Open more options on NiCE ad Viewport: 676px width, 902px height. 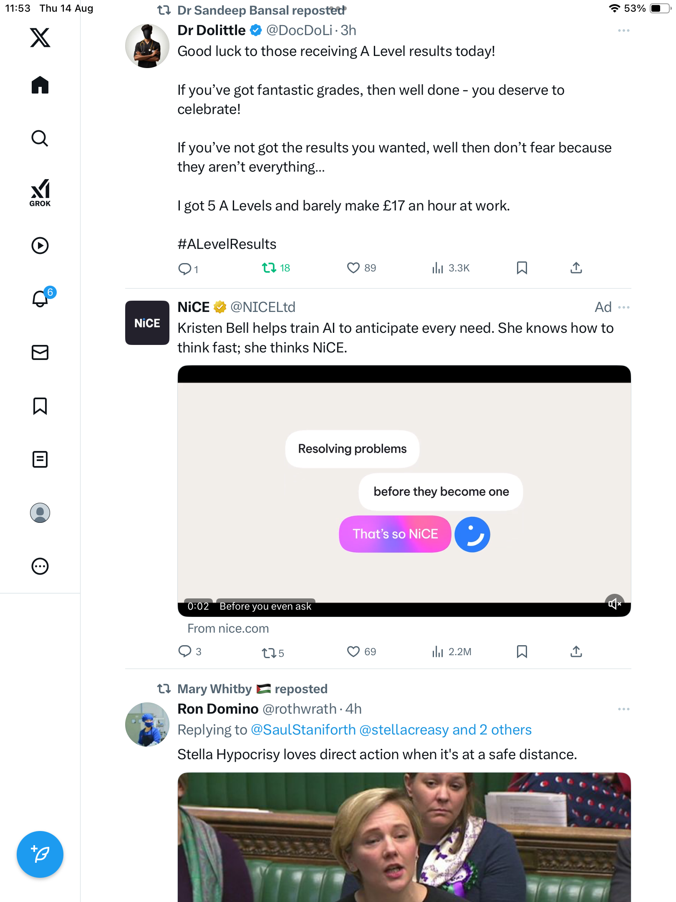pos(623,307)
